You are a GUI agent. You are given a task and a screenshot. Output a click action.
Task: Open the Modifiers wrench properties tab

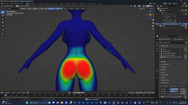(157, 60)
